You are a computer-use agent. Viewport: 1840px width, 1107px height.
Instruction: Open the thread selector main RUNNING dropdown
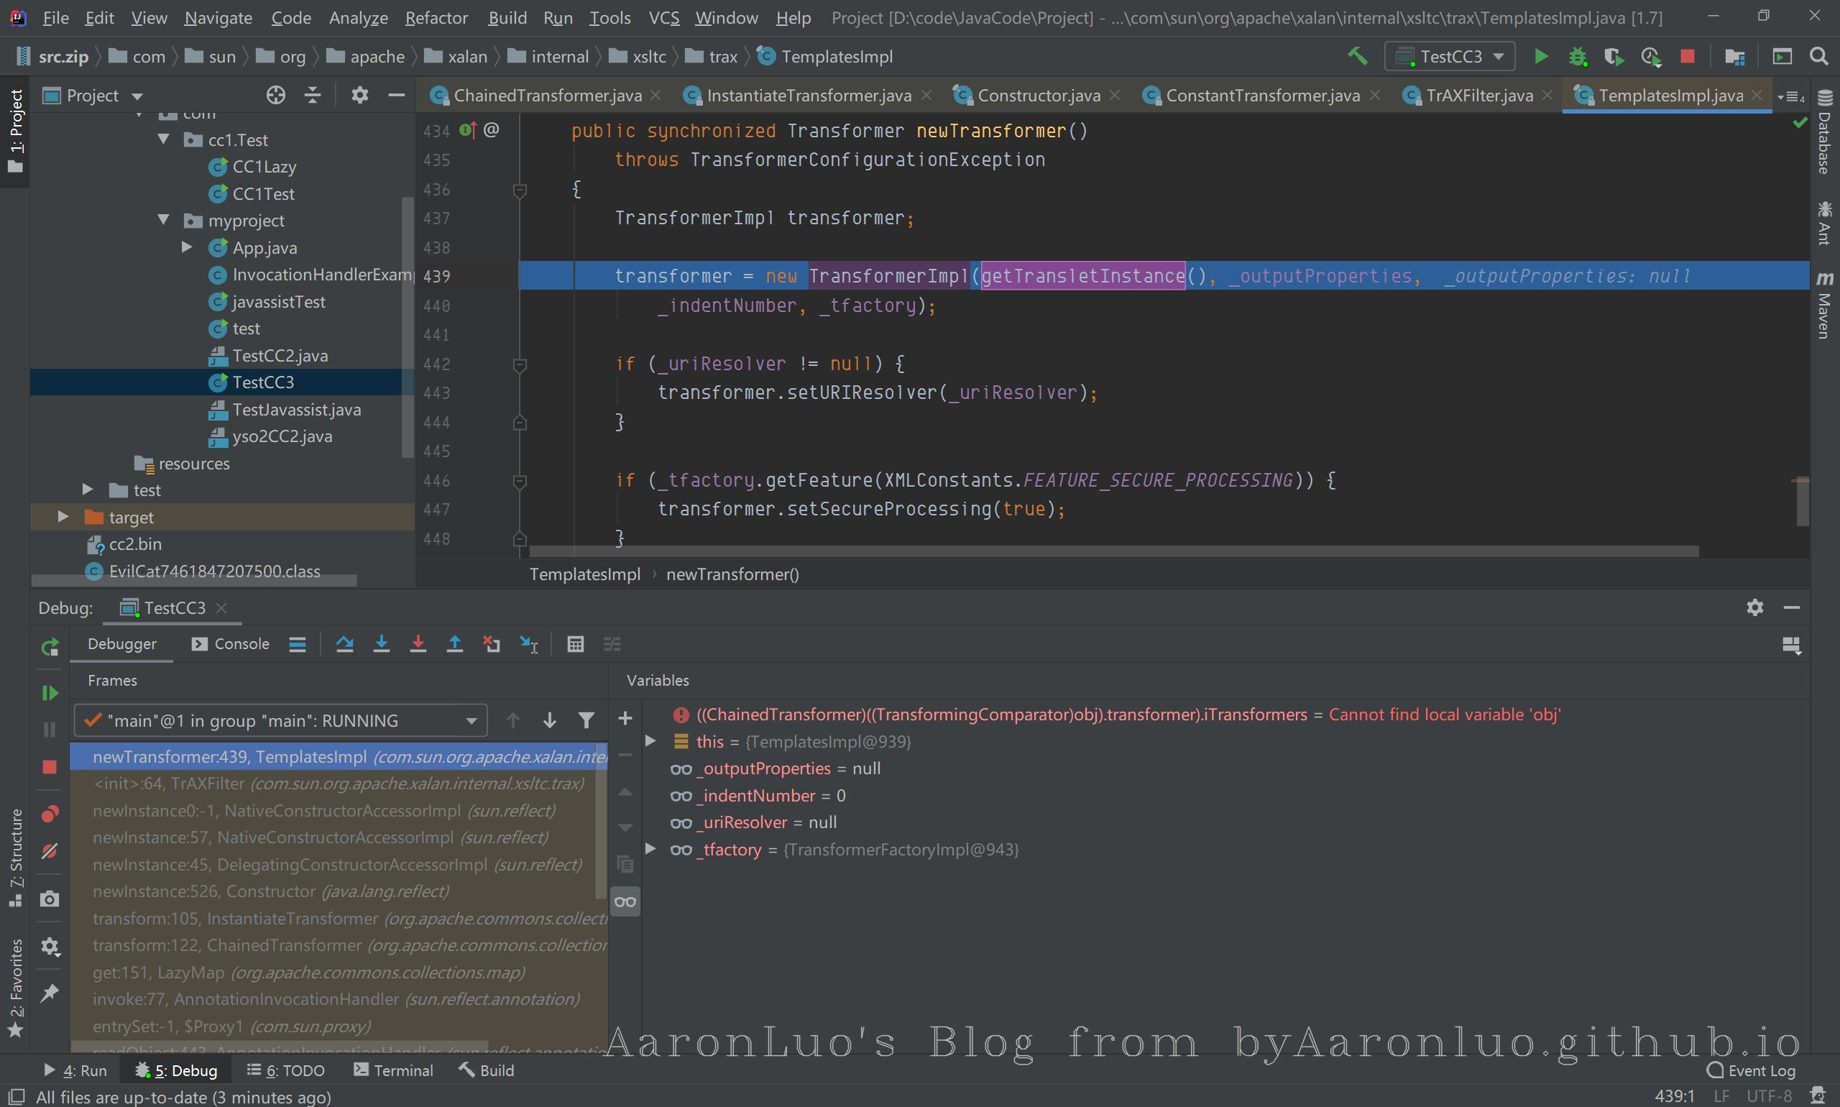[280, 720]
